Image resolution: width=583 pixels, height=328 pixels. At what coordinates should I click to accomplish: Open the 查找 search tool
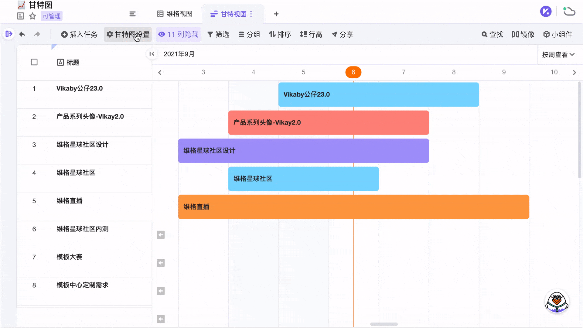pyautogui.click(x=492, y=34)
